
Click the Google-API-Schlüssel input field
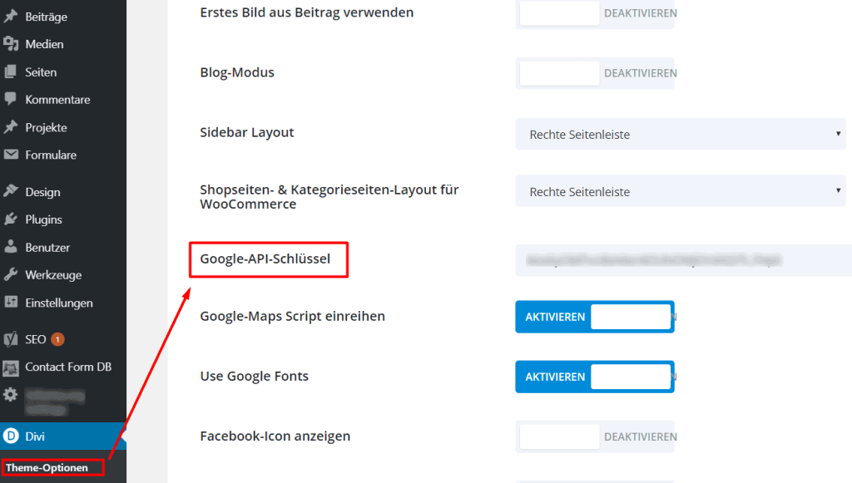tap(684, 260)
